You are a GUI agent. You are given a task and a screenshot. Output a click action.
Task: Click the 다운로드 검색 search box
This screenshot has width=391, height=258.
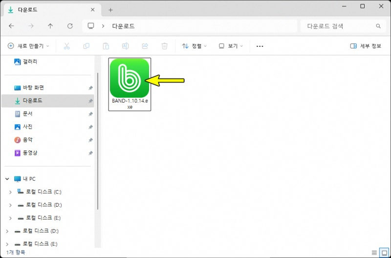click(x=343, y=26)
